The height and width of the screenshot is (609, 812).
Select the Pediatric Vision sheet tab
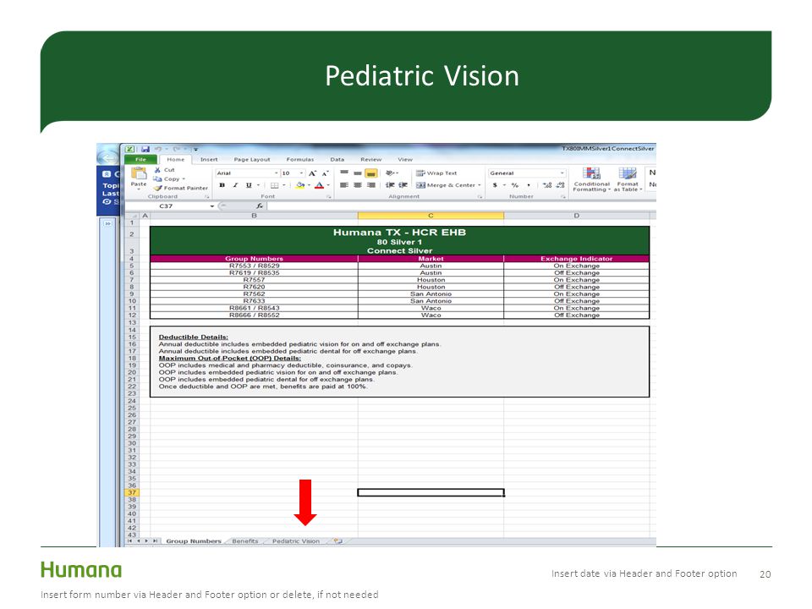click(x=296, y=541)
